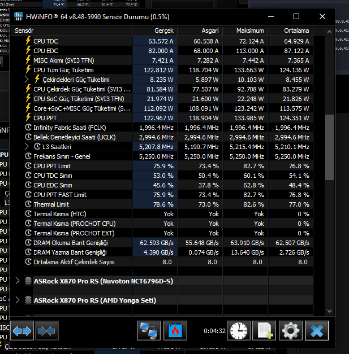Viewport: 349px width, 354px height.
Task: Click the flame fan control icon
Action: coord(175,331)
